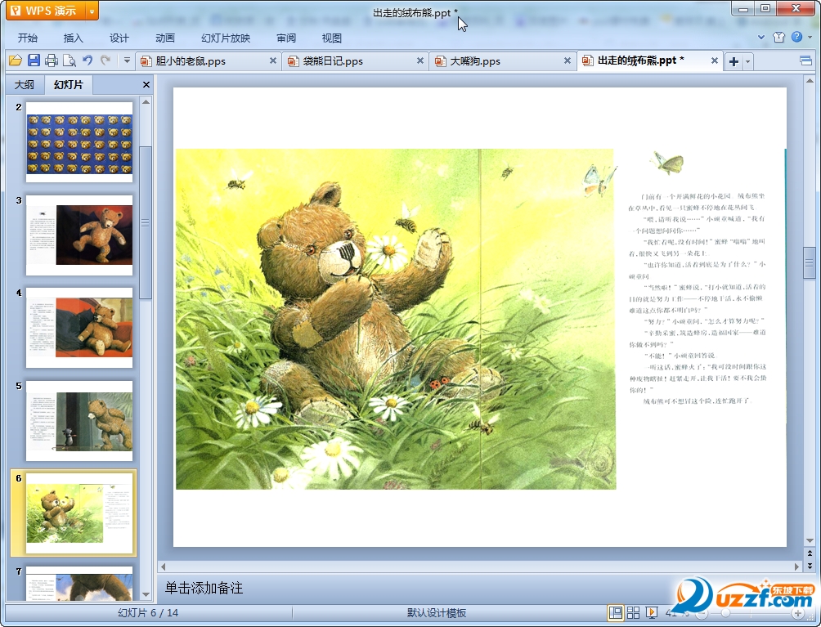Open the 审阅 ribbon tab
The height and width of the screenshot is (627, 821).
(x=286, y=38)
